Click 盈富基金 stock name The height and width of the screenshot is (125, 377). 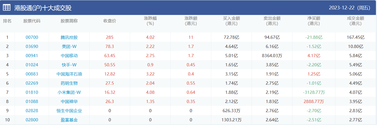click(x=69, y=120)
